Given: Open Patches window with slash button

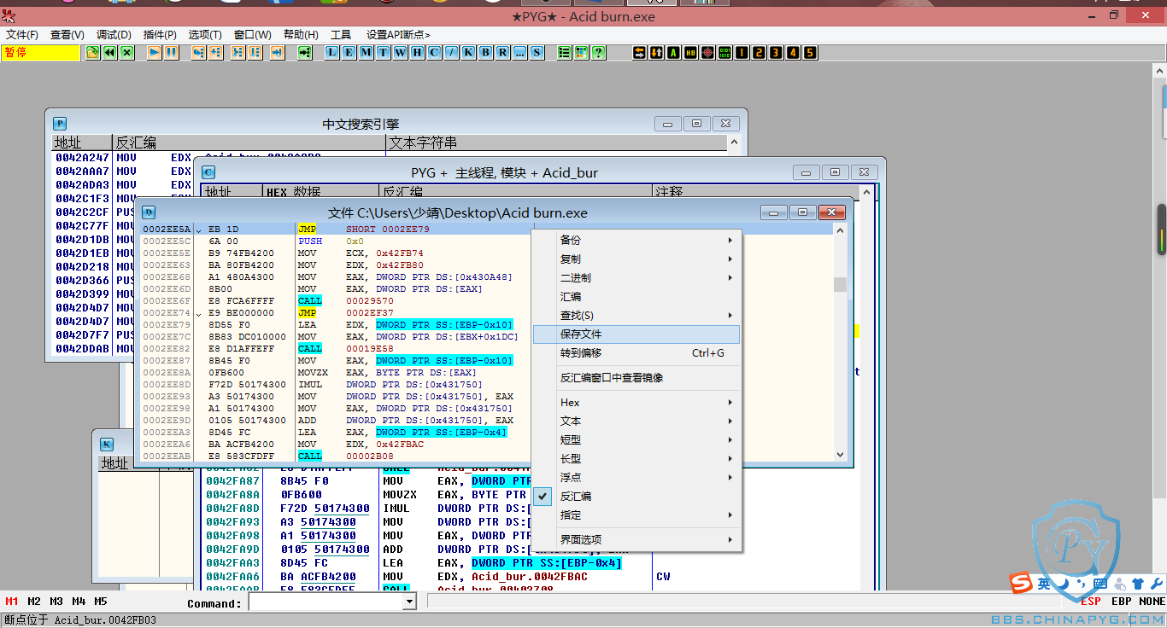Looking at the screenshot, I should pos(451,53).
